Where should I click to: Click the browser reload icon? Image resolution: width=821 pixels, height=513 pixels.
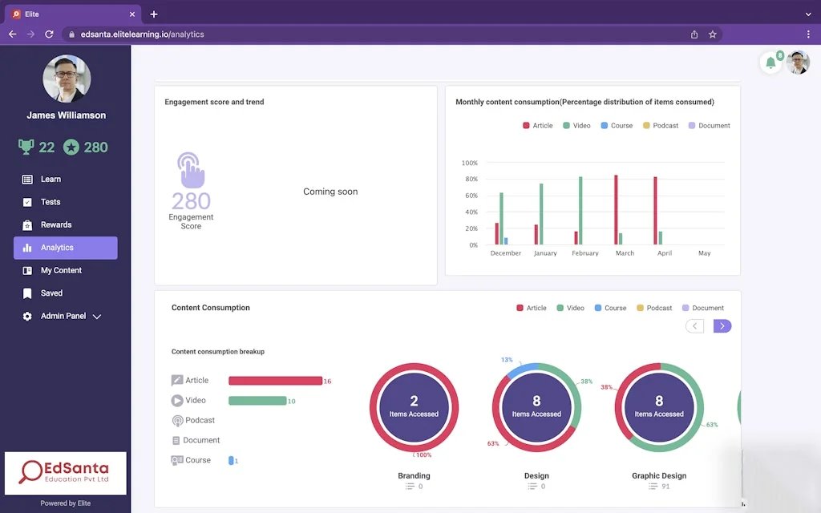pos(49,34)
